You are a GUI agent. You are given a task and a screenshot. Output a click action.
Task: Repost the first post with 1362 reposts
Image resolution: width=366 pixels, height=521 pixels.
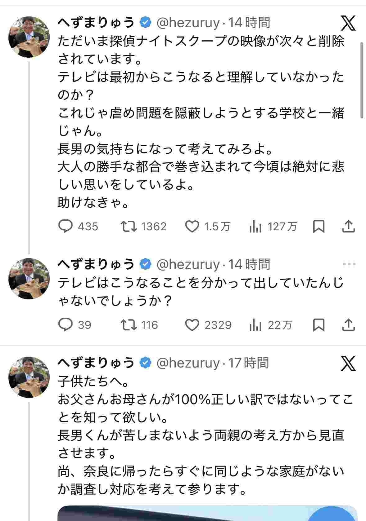point(129,227)
